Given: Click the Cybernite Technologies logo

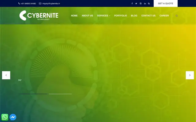Looking at the screenshot, I should (x=39, y=16).
